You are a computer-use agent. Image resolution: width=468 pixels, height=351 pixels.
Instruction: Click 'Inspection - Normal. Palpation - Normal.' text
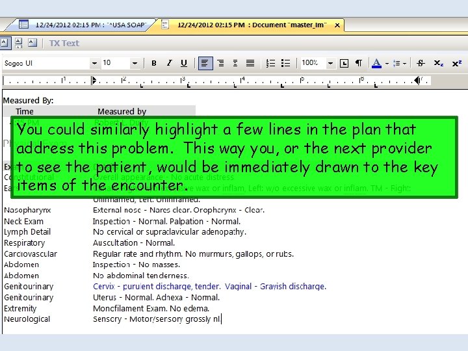pyautogui.click(x=167, y=222)
